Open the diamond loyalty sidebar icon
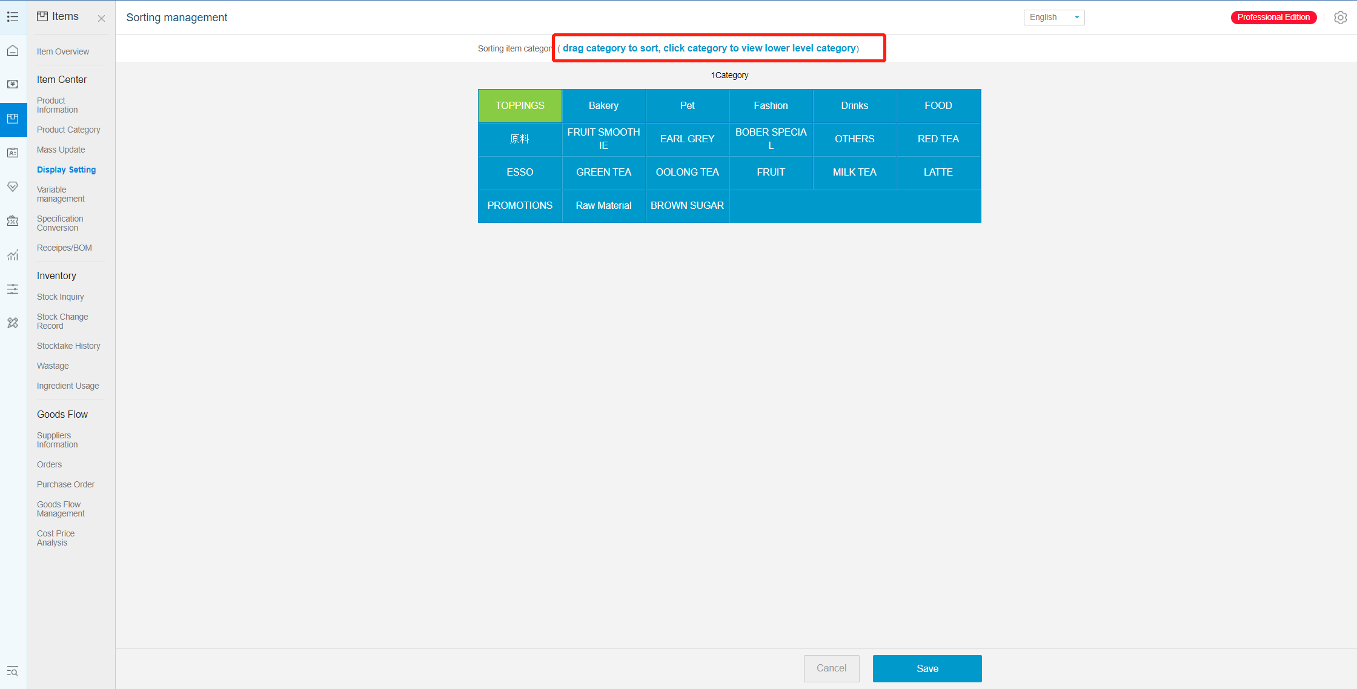 [13, 186]
